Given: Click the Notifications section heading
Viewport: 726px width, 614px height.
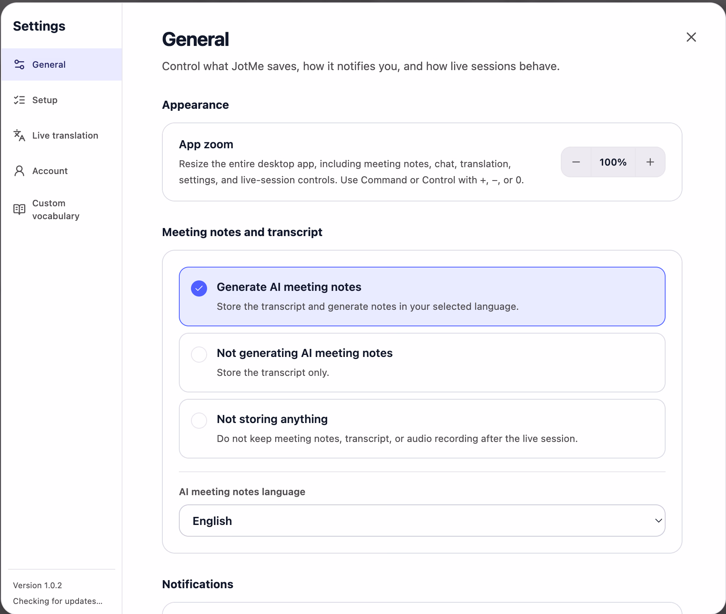Looking at the screenshot, I should tap(197, 584).
